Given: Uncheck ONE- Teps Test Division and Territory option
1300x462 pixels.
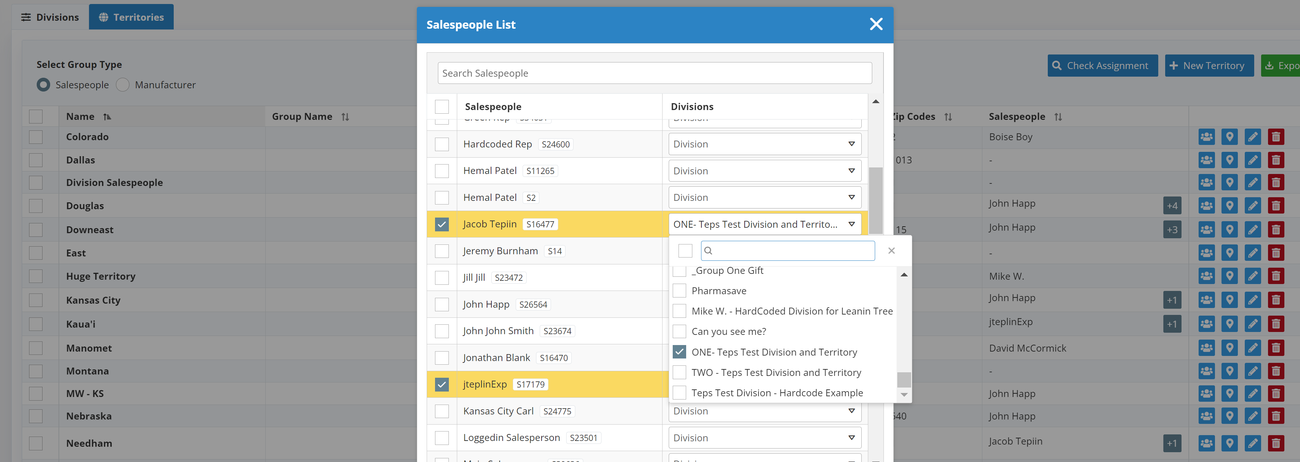Looking at the screenshot, I should click(x=679, y=352).
